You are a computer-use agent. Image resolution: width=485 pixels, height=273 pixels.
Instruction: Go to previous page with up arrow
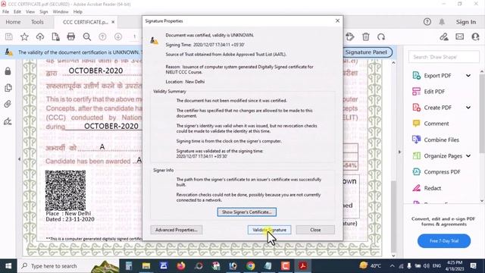point(102,37)
